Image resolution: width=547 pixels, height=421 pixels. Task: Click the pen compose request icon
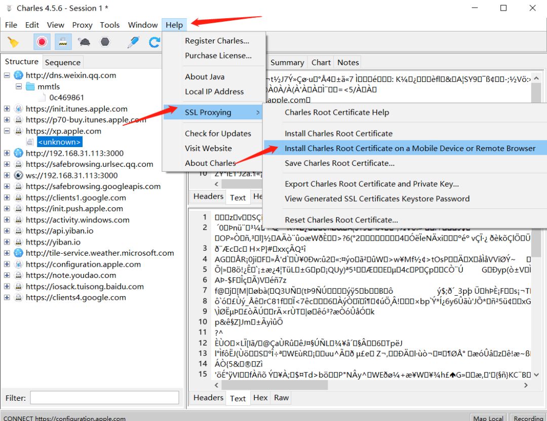(134, 42)
